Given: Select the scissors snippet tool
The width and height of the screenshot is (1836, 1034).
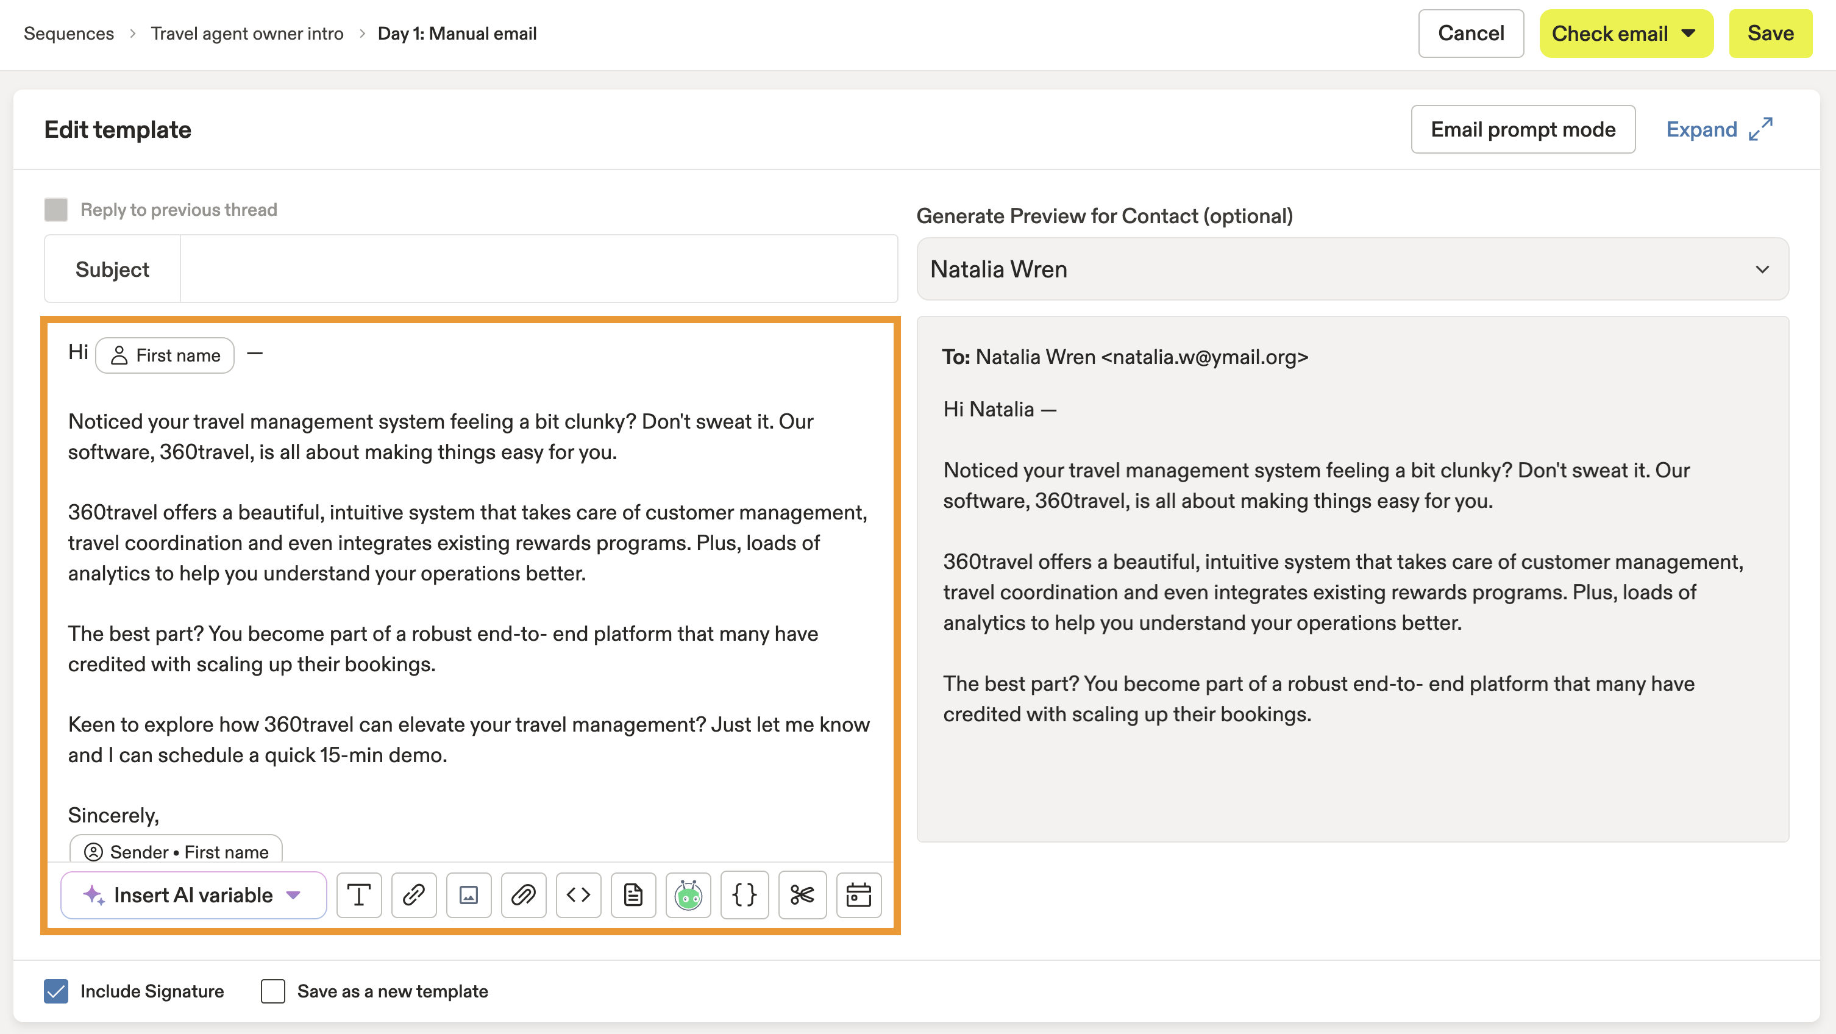Looking at the screenshot, I should click(x=802, y=895).
